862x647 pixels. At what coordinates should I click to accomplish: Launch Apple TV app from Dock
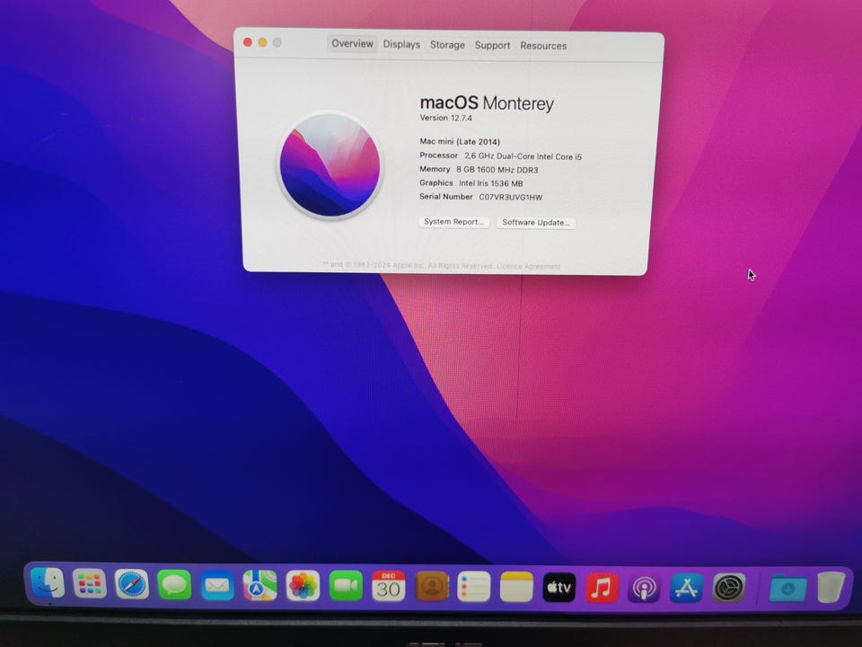pos(559,588)
